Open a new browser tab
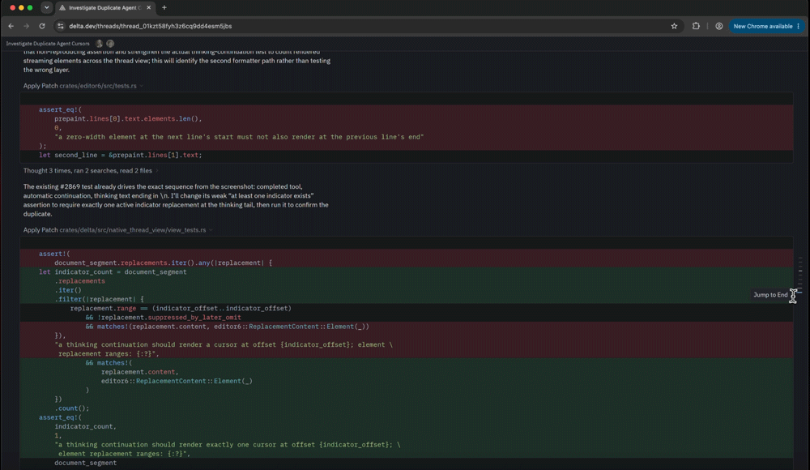 tap(164, 8)
